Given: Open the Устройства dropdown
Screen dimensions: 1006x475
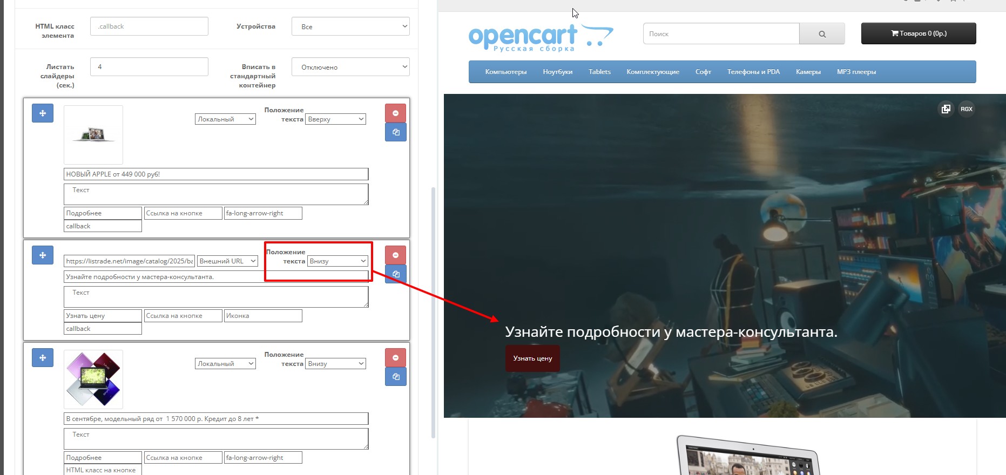Looking at the screenshot, I should 350,26.
